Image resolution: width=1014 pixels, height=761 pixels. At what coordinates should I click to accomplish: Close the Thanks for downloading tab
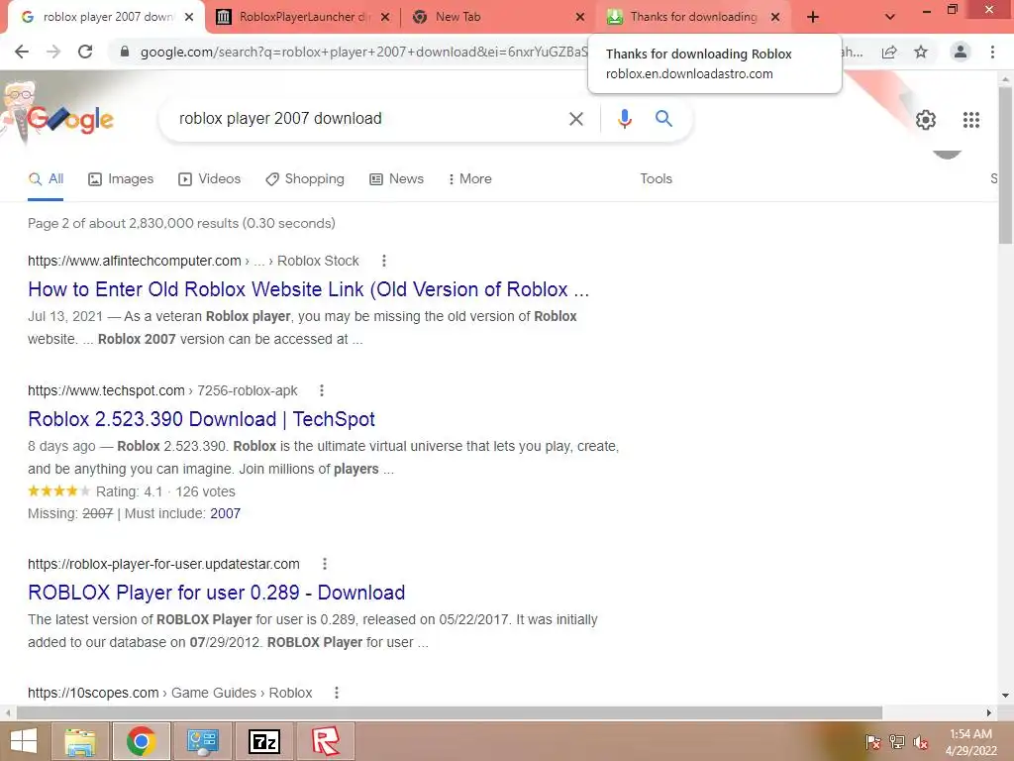click(x=775, y=18)
